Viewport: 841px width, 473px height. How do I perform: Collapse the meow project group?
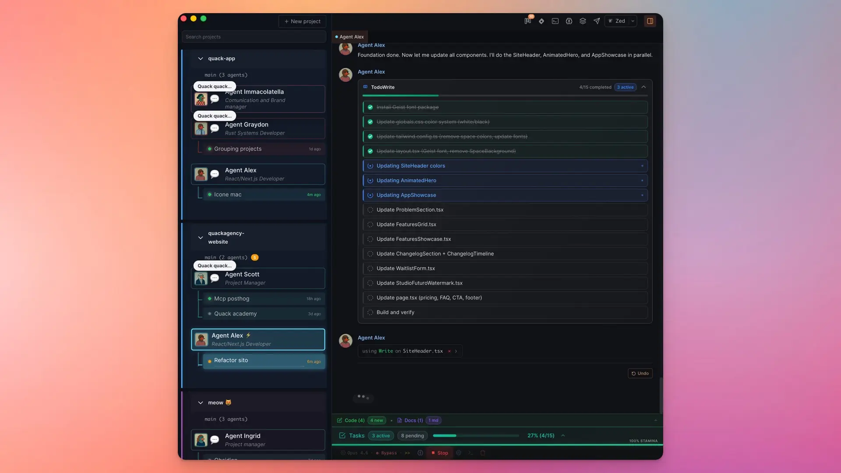tap(200, 403)
